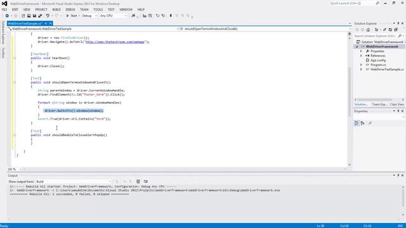The width and height of the screenshot is (406, 228).
Task: Collapse the shouldBeAbleToCloseAlertPopUp method outline
Action: (15, 135)
